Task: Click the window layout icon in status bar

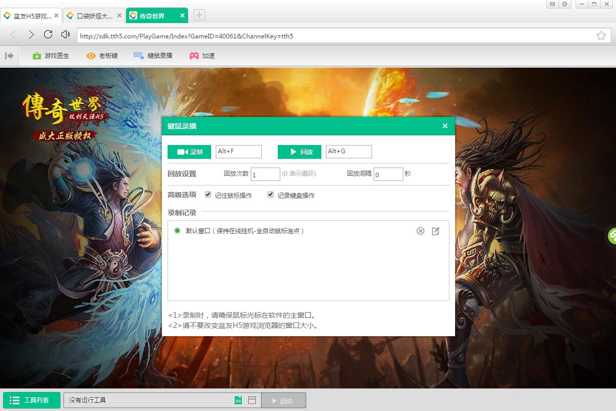Action: (252, 400)
